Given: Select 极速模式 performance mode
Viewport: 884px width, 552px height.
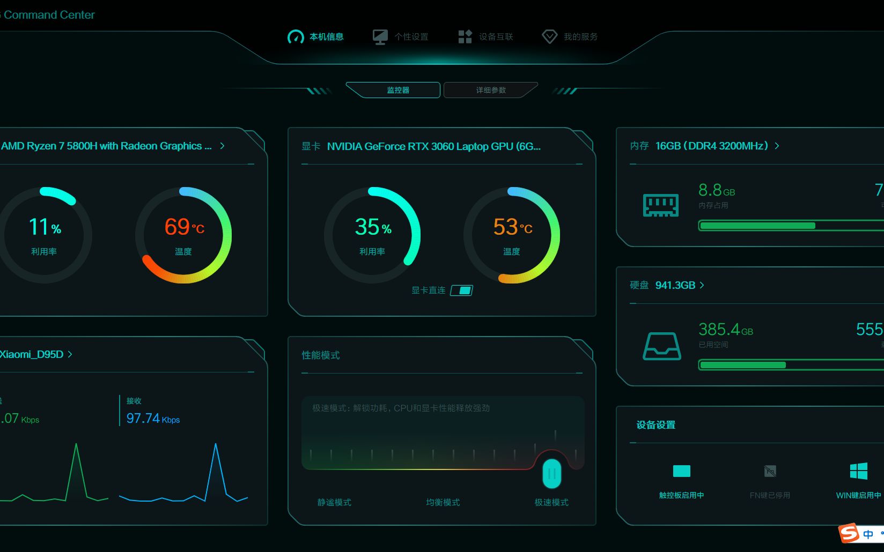Looking at the screenshot, I should [551, 502].
